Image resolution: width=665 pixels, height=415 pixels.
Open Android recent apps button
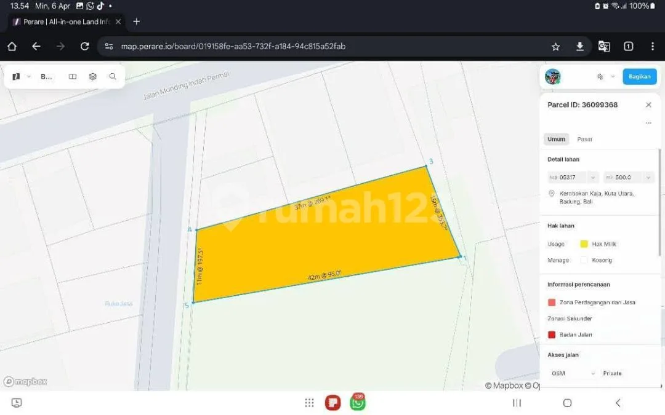[x=517, y=403]
